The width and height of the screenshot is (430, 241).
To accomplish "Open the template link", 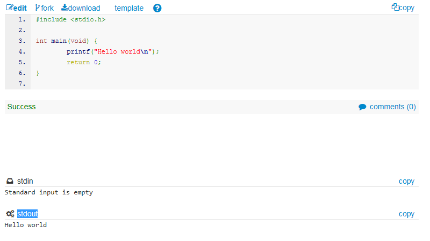I will coord(129,8).
